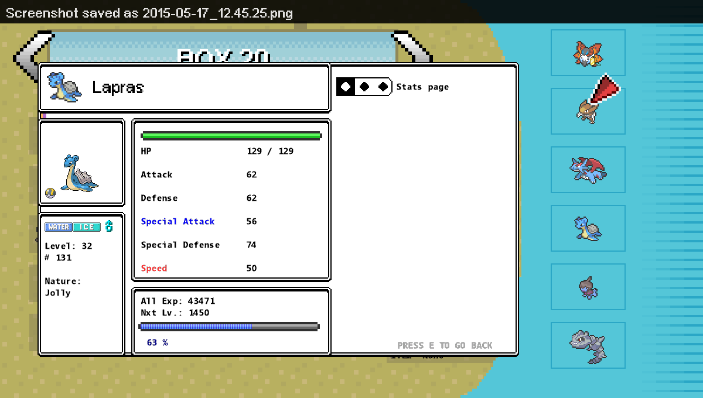Screen dimensions: 703x398
Task: Switch to the third page indicator dot
Action: coord(383,87)
